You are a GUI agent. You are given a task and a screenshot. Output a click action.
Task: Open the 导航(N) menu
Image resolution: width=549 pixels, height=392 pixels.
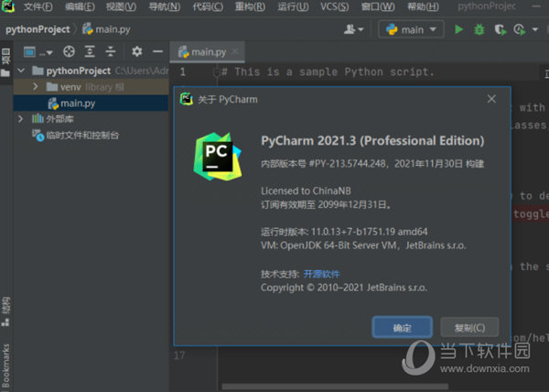165,6
